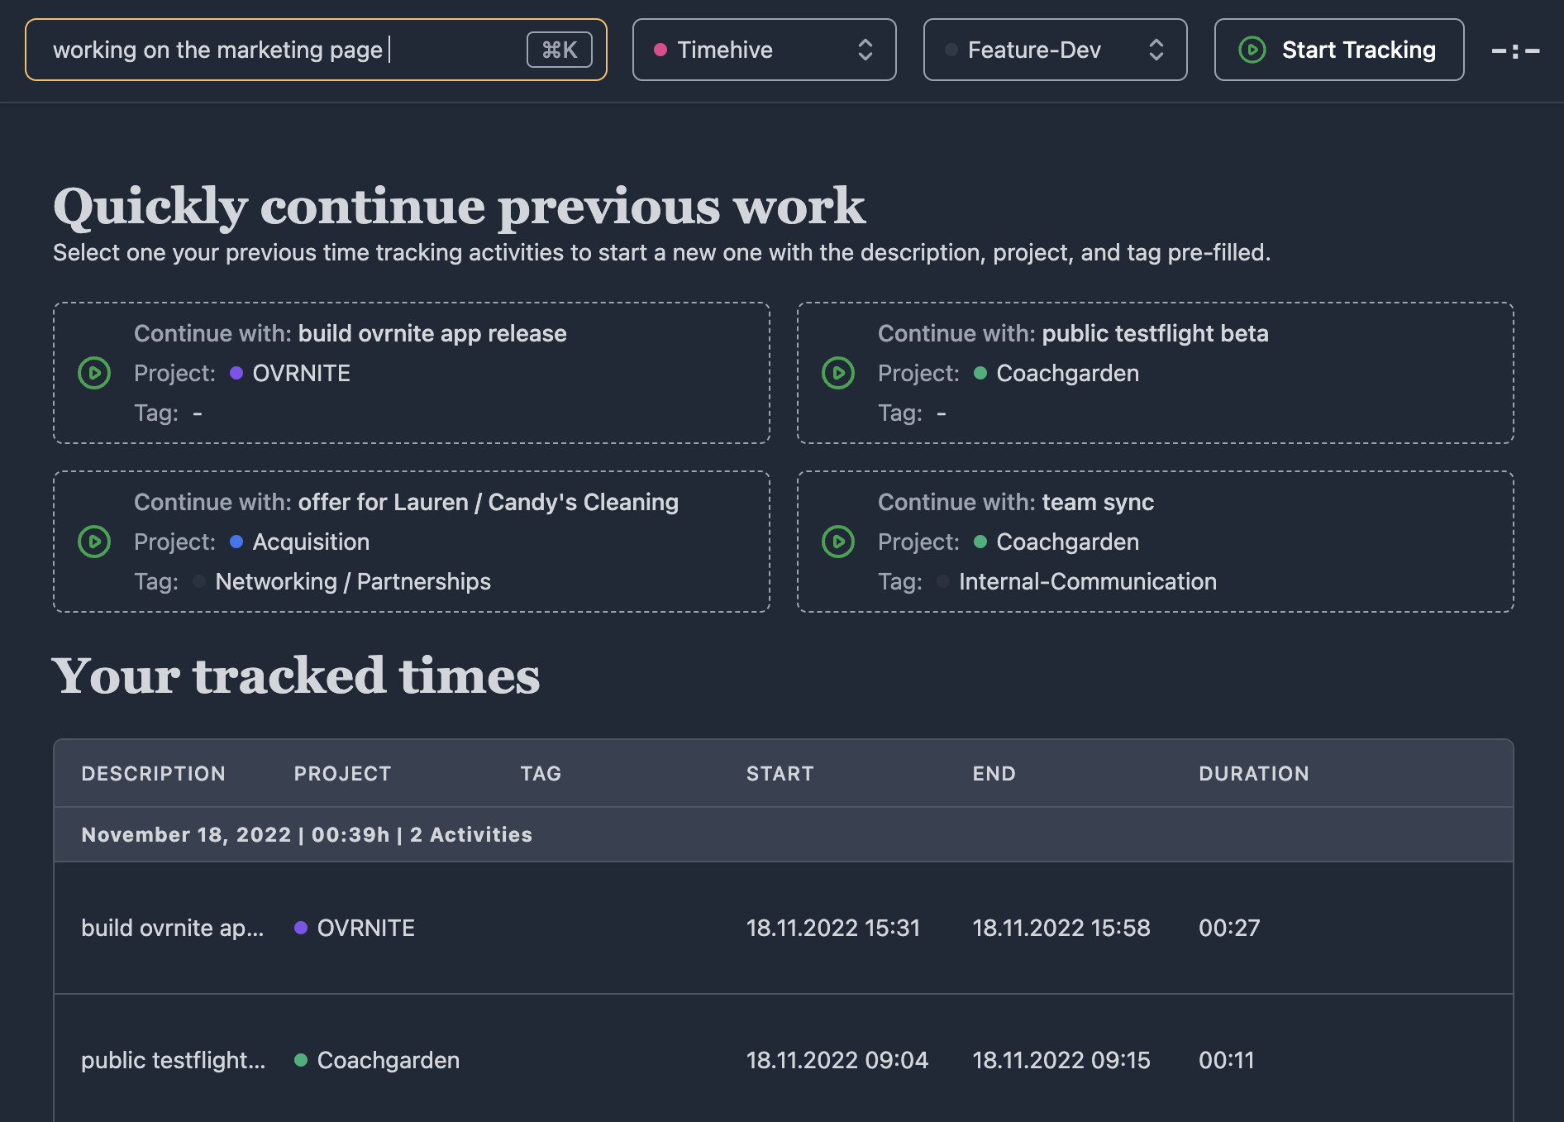Click the DESCRIPTION column header
The image size is (1564, 1122).
[153, 773]
